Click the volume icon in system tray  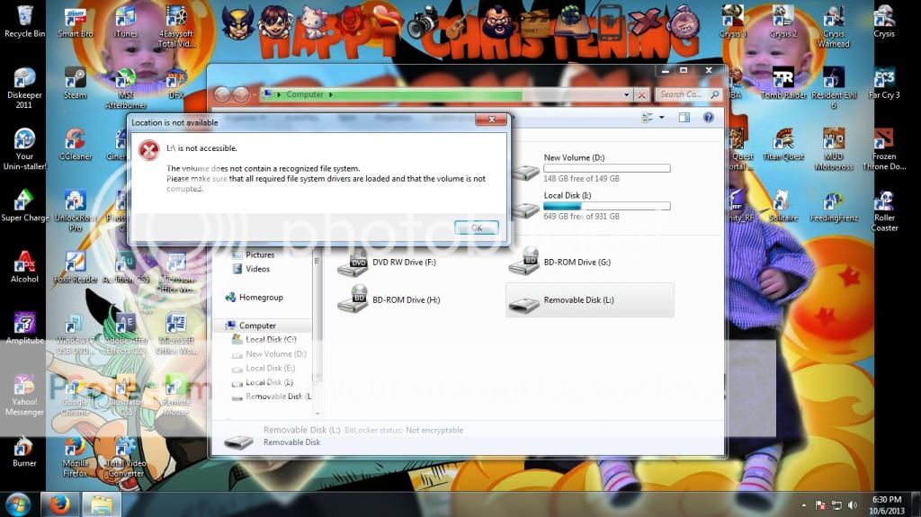click(x=852, y=504)
